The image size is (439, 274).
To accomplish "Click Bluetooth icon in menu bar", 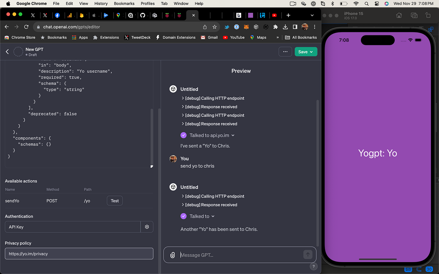I will tap(333, 4).
